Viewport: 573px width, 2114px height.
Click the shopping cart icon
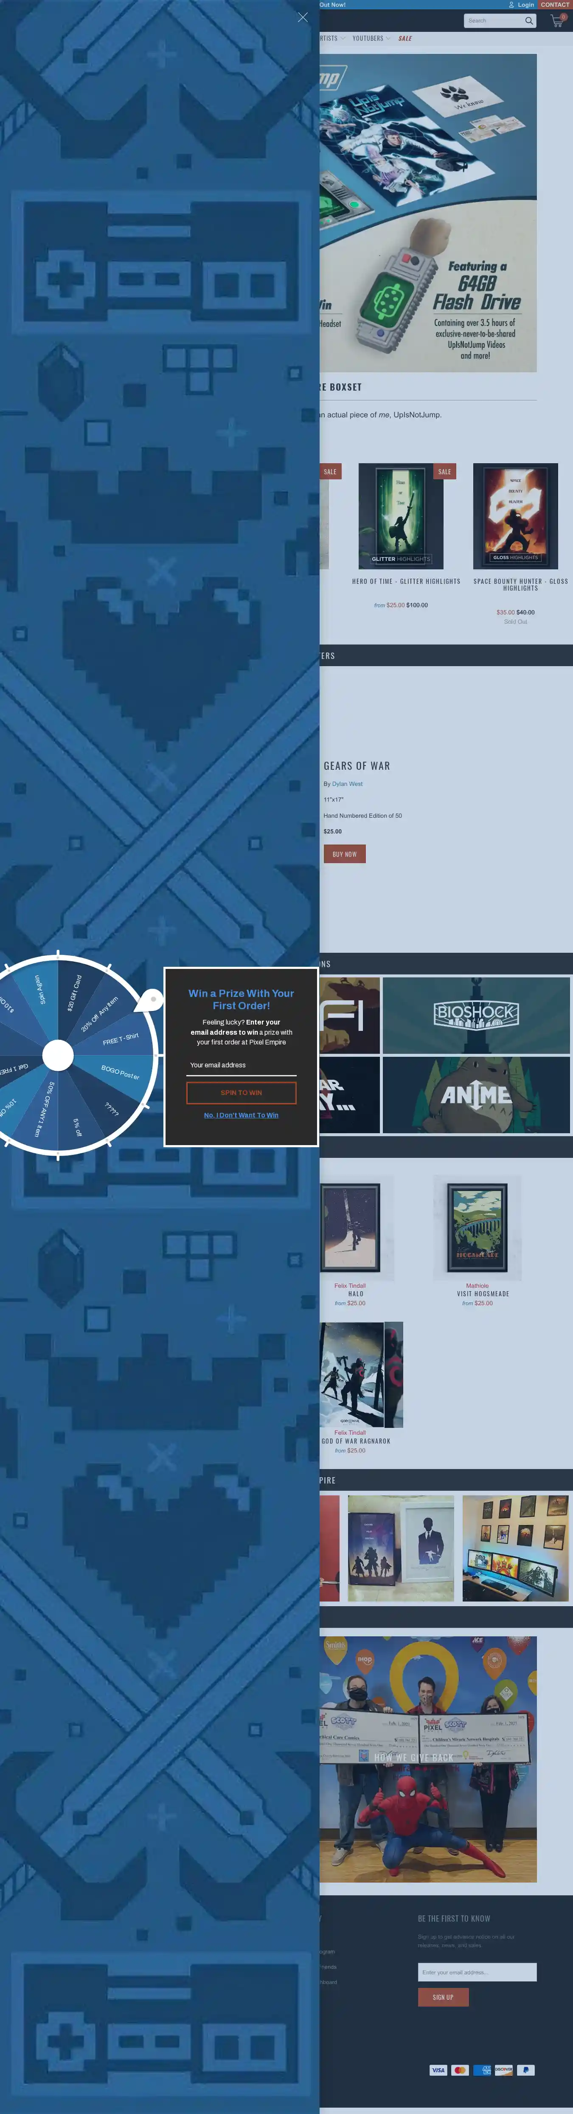[x=556, y=21]
